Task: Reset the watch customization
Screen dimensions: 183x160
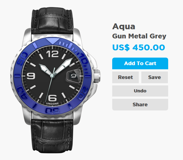Action: coord(125,77)
